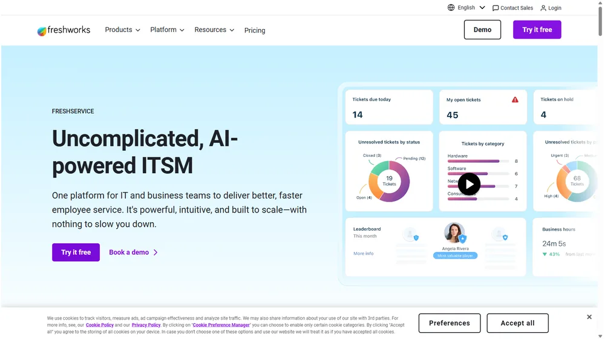Image resolution: width=605 pixels, height=339 pixels.
Task: Play the dashboard demo video
Action: click(x=469, y=184)
